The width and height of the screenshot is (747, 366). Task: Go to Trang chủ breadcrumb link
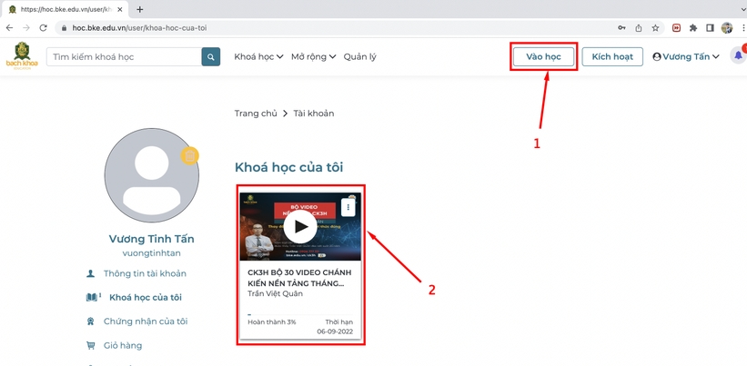[256, 114]
